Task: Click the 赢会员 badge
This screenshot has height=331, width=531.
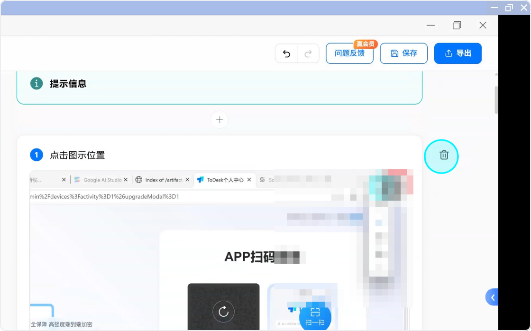Action: pos(366,44)
